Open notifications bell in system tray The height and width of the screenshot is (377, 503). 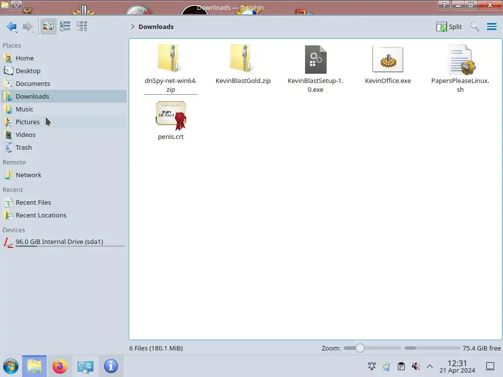[x=372, y=366]
